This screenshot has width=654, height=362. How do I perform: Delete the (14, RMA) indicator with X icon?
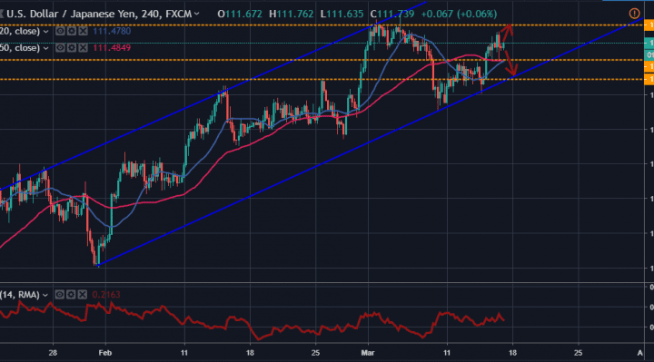click(x=82, y=295)
